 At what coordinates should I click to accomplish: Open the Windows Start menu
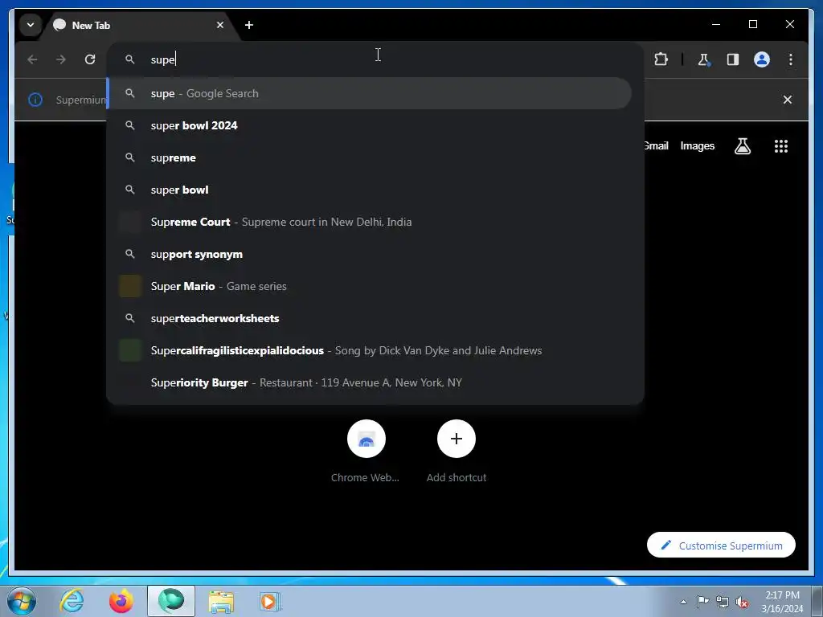tap(22, 601)
